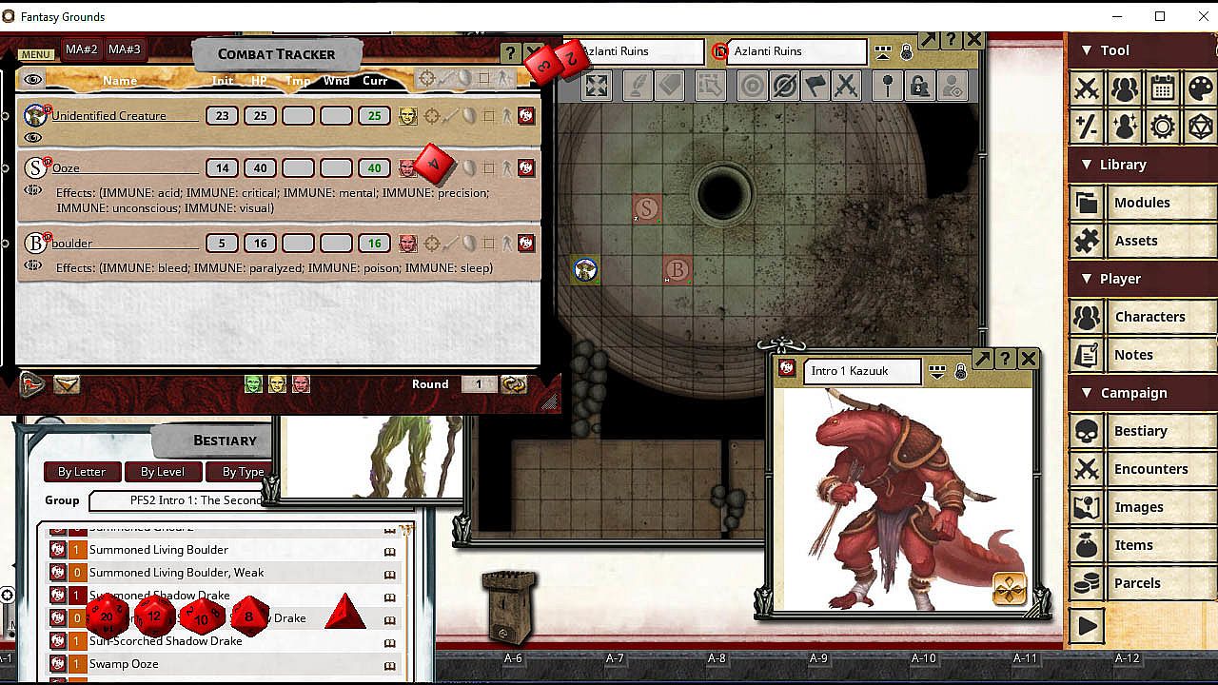Toggle lock on Azlanti Ruins image window
This screenshot has height=685, width=1218.
click(907, 52)
